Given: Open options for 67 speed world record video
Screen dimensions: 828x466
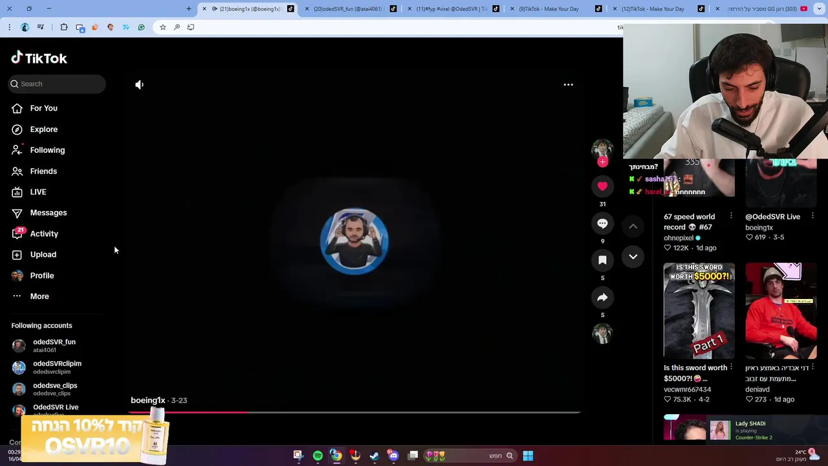Looking at the screenshot, I should coord(731,216).
